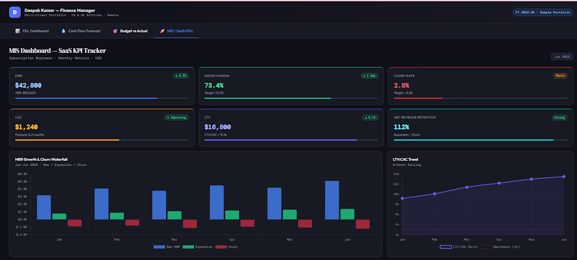Click the 112% net revenue retention value
Viewport: 577px width, 260px height.
click(x=401, y=127)
